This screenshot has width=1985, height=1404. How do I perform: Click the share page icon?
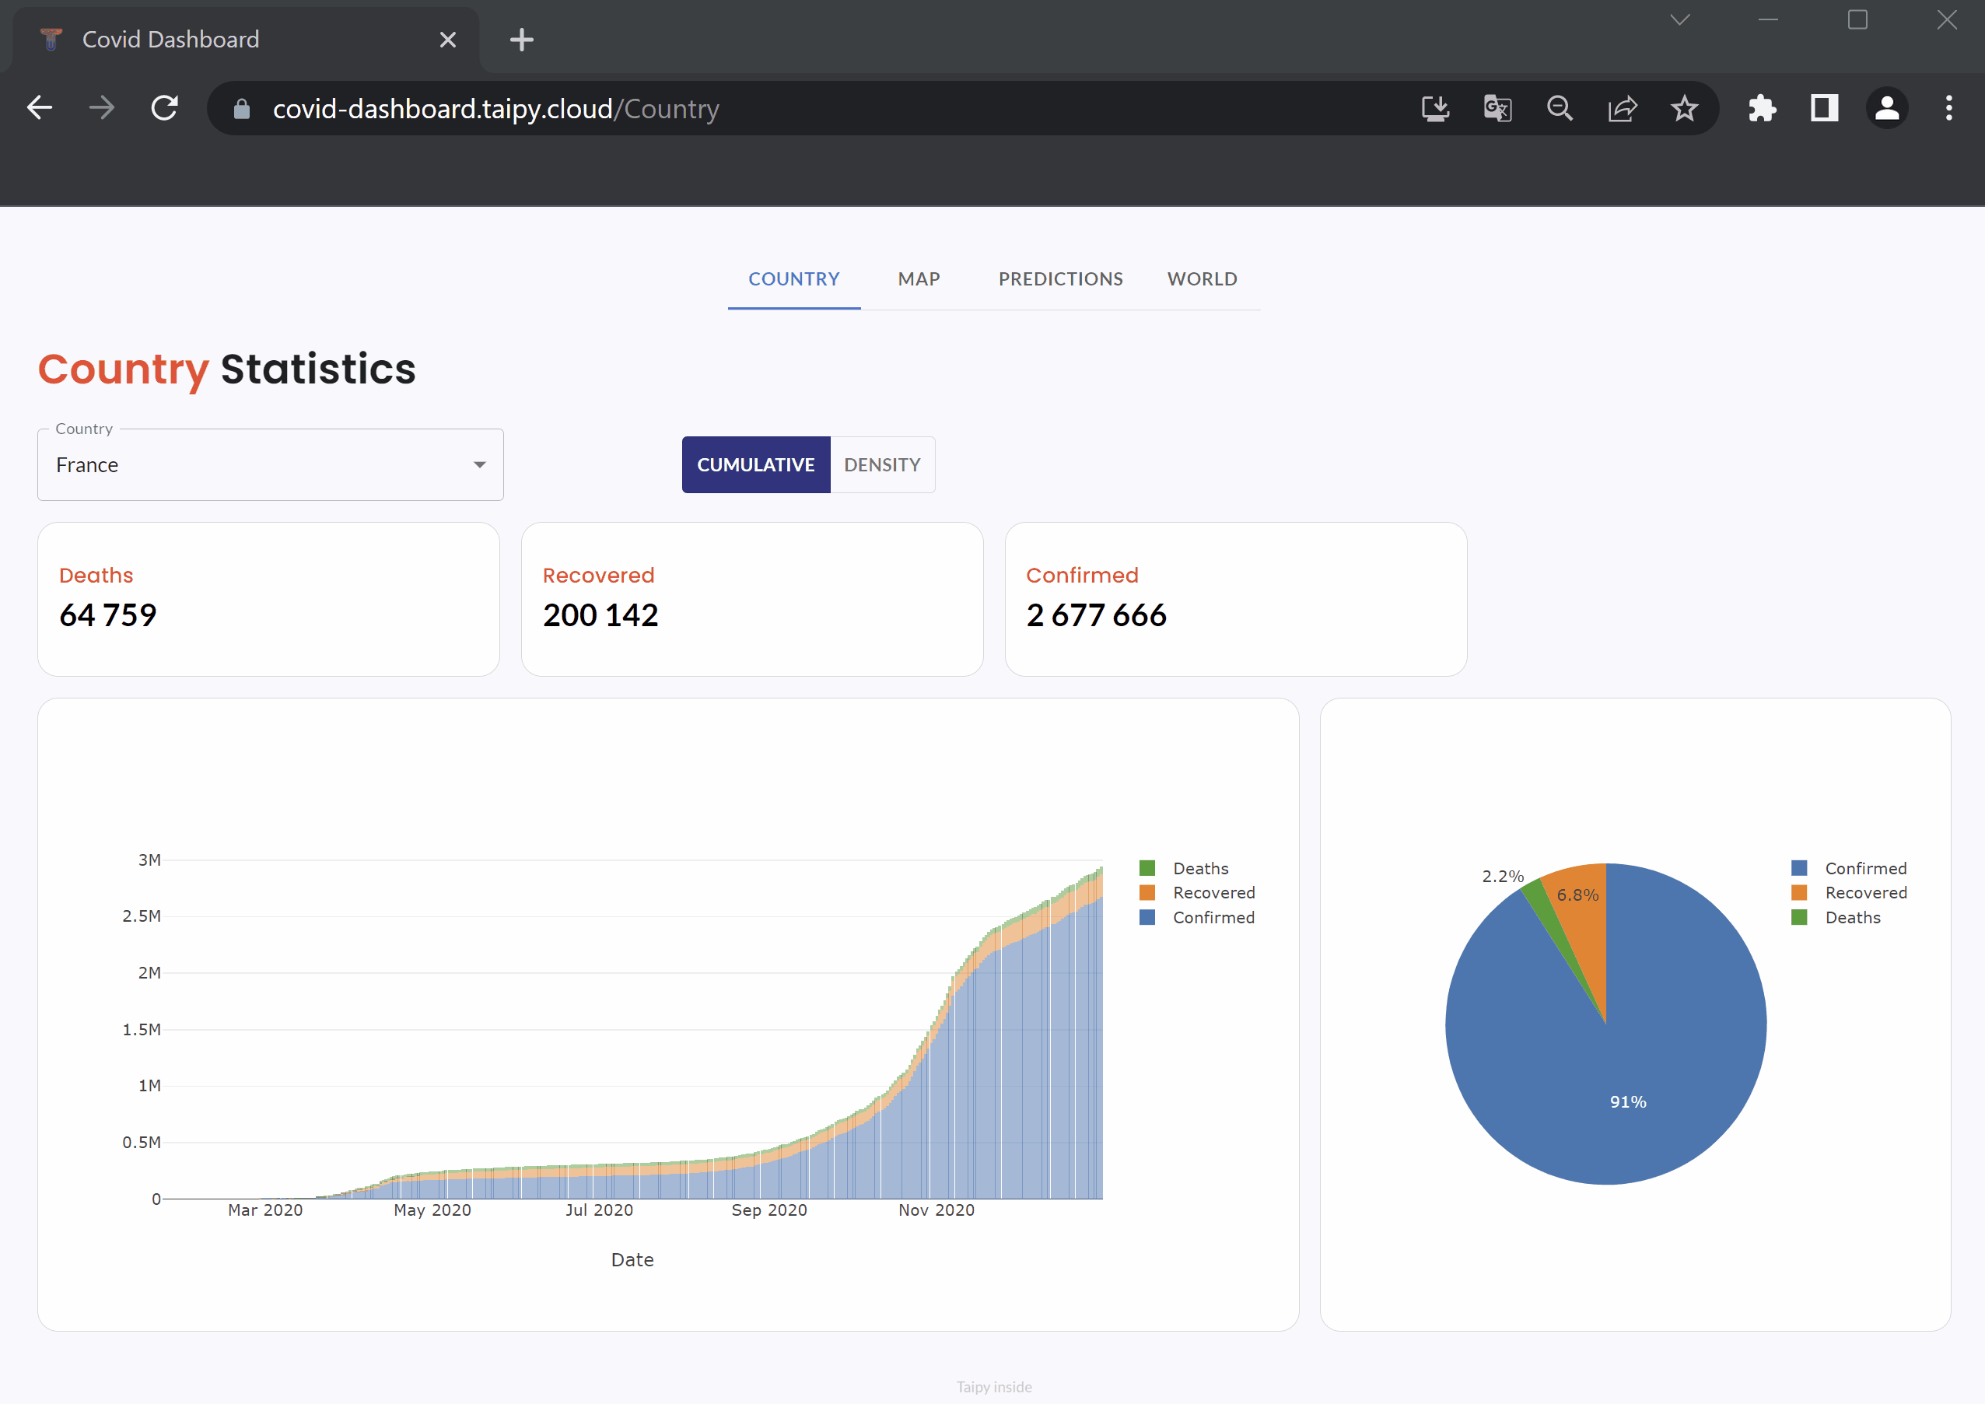[x=1622, y=108]
